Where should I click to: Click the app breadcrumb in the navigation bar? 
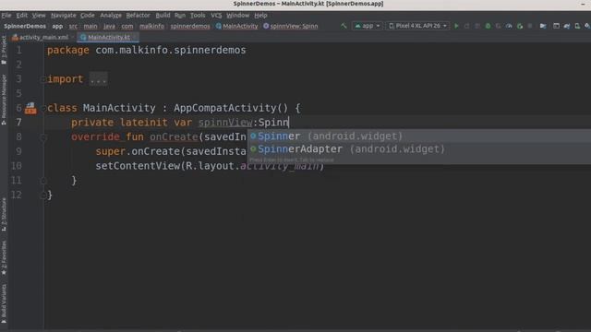click(x=57, y=27)
